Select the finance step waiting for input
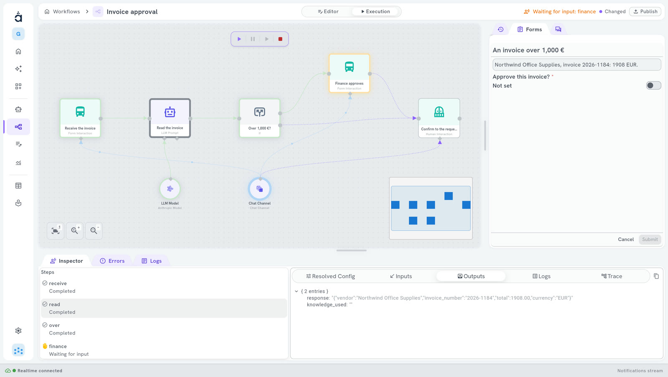The height and width of the screenshot is (377, 668). coord(164,350)
